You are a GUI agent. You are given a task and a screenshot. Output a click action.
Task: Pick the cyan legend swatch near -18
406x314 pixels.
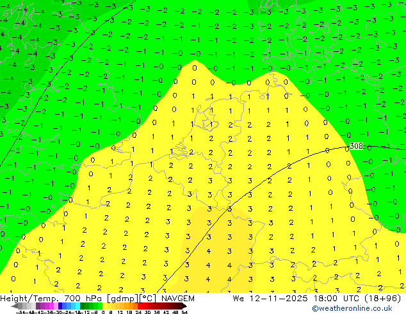[x=77, y=306]
